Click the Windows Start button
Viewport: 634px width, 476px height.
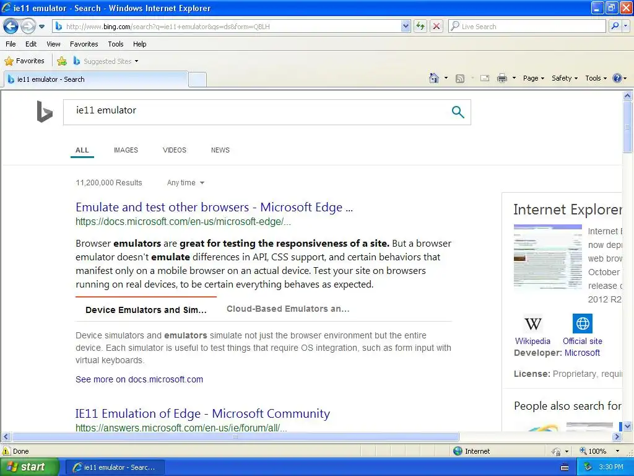(x=29, y=467)
